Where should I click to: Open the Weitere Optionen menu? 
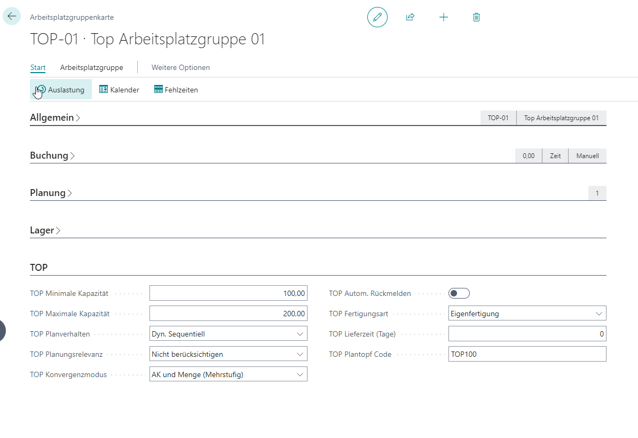point(180,68)
